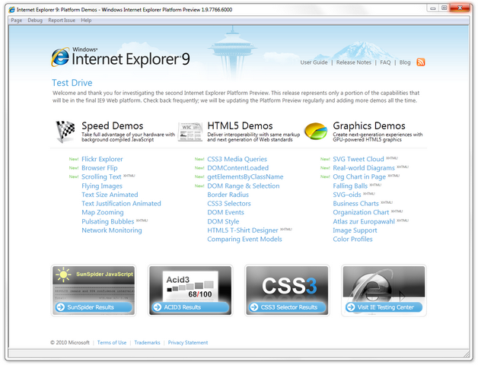Viewport: 478px width, 365px height.
Task: Click the arrow icon on SunSpider Results
Action: pyautogui.click(x=61, y=307)
